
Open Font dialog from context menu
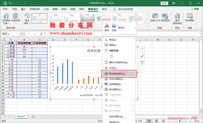119,68
